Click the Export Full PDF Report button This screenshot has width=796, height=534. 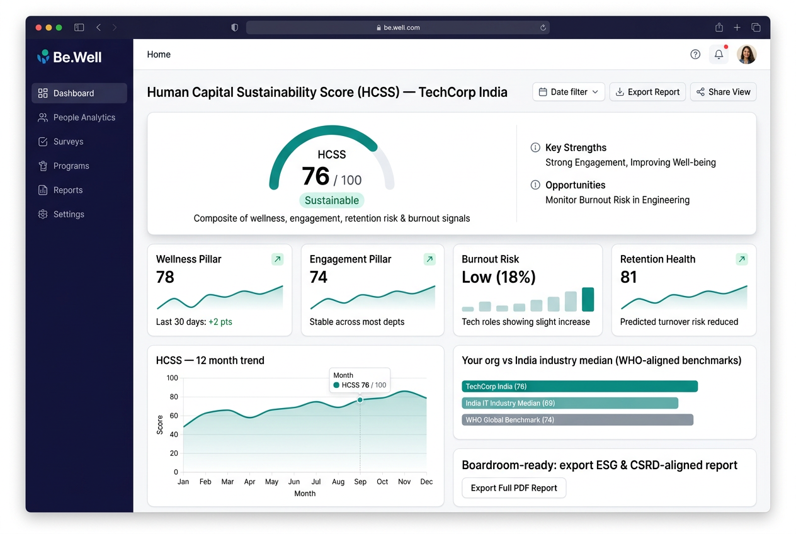[x=514, y=488]
